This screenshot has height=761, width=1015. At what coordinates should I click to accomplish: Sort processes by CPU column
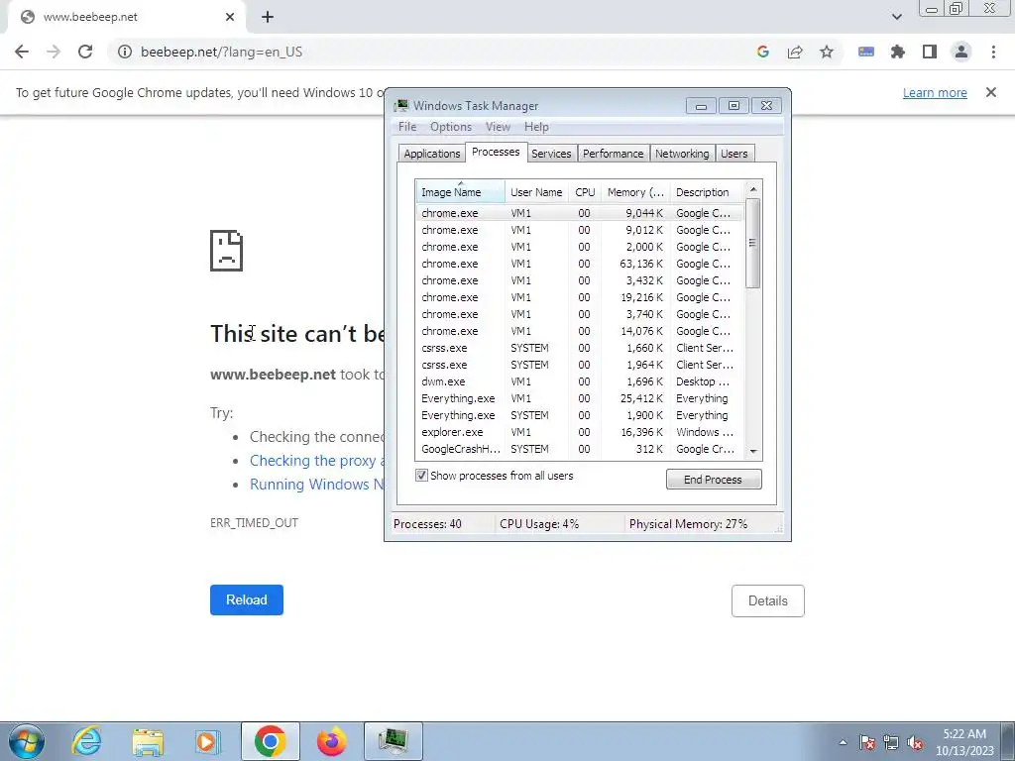[585, 192]
